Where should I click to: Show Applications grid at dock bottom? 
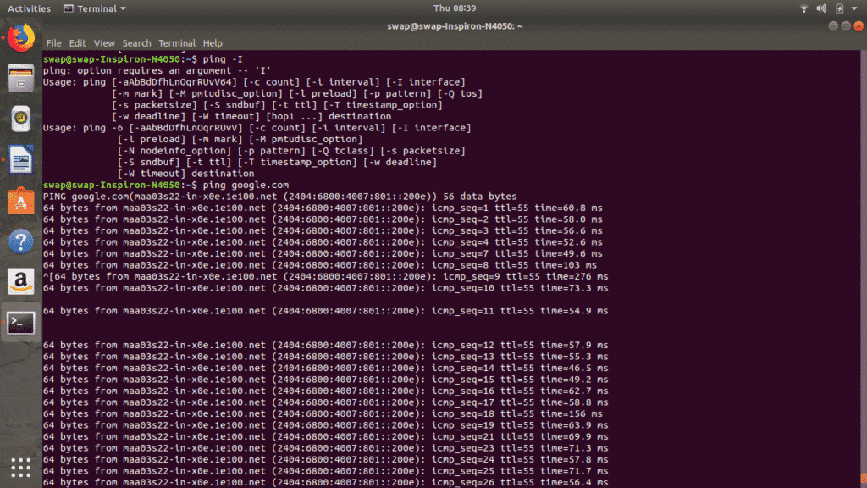point(21,468)
